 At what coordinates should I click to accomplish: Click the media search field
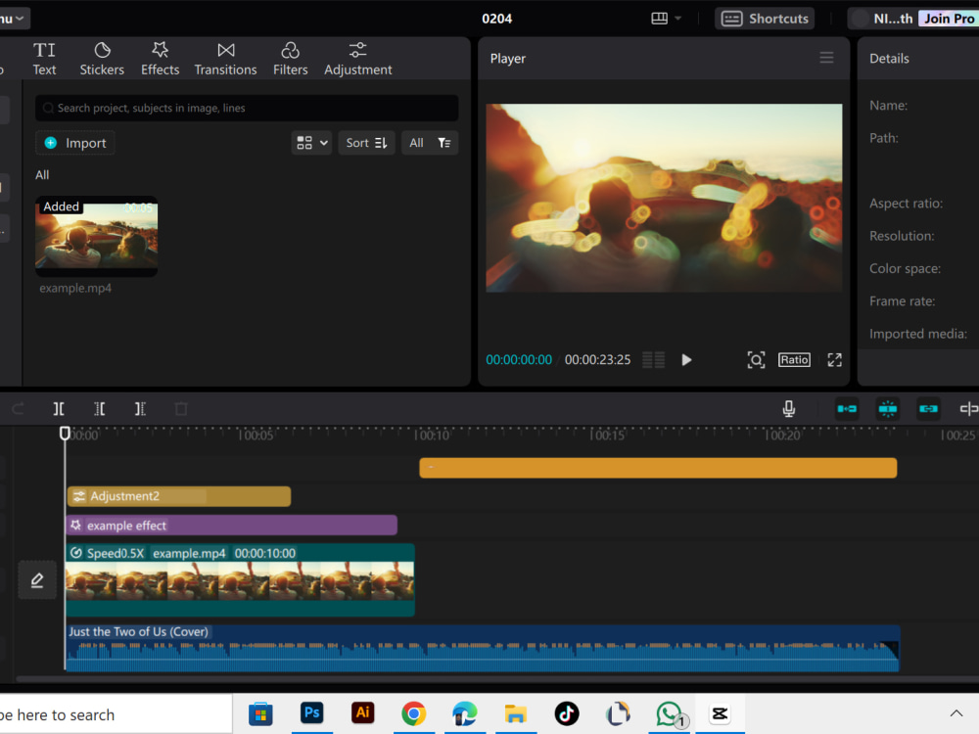247,108
